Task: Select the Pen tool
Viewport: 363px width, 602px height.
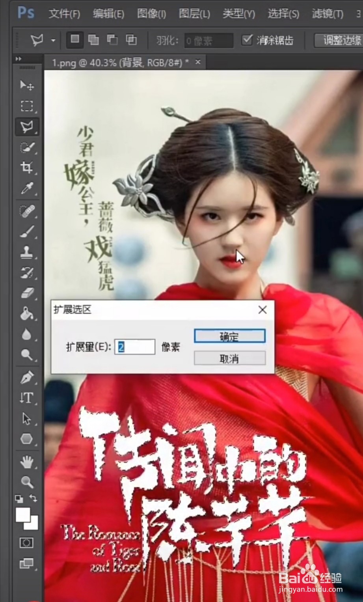Action: (x=27, y=377)
